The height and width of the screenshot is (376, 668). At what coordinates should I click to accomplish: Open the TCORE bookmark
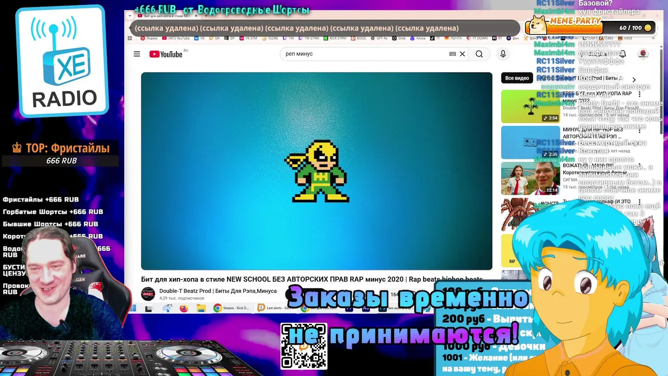tap(270, 38)
